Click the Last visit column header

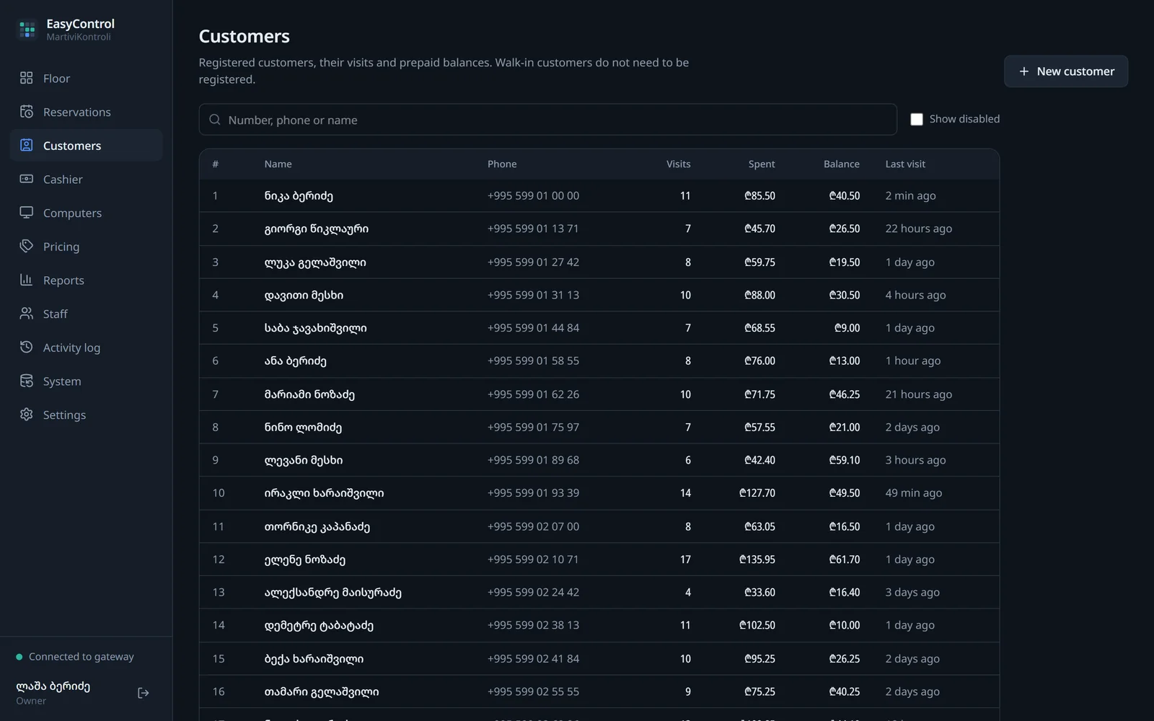[x=905, y=164]
